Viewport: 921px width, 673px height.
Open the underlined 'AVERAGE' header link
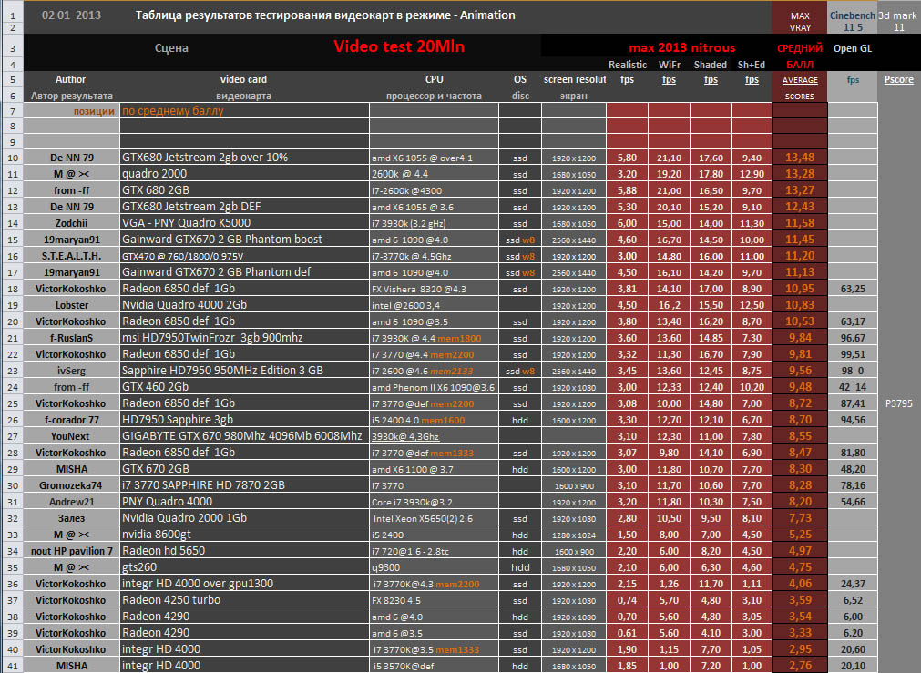[800, 80]
